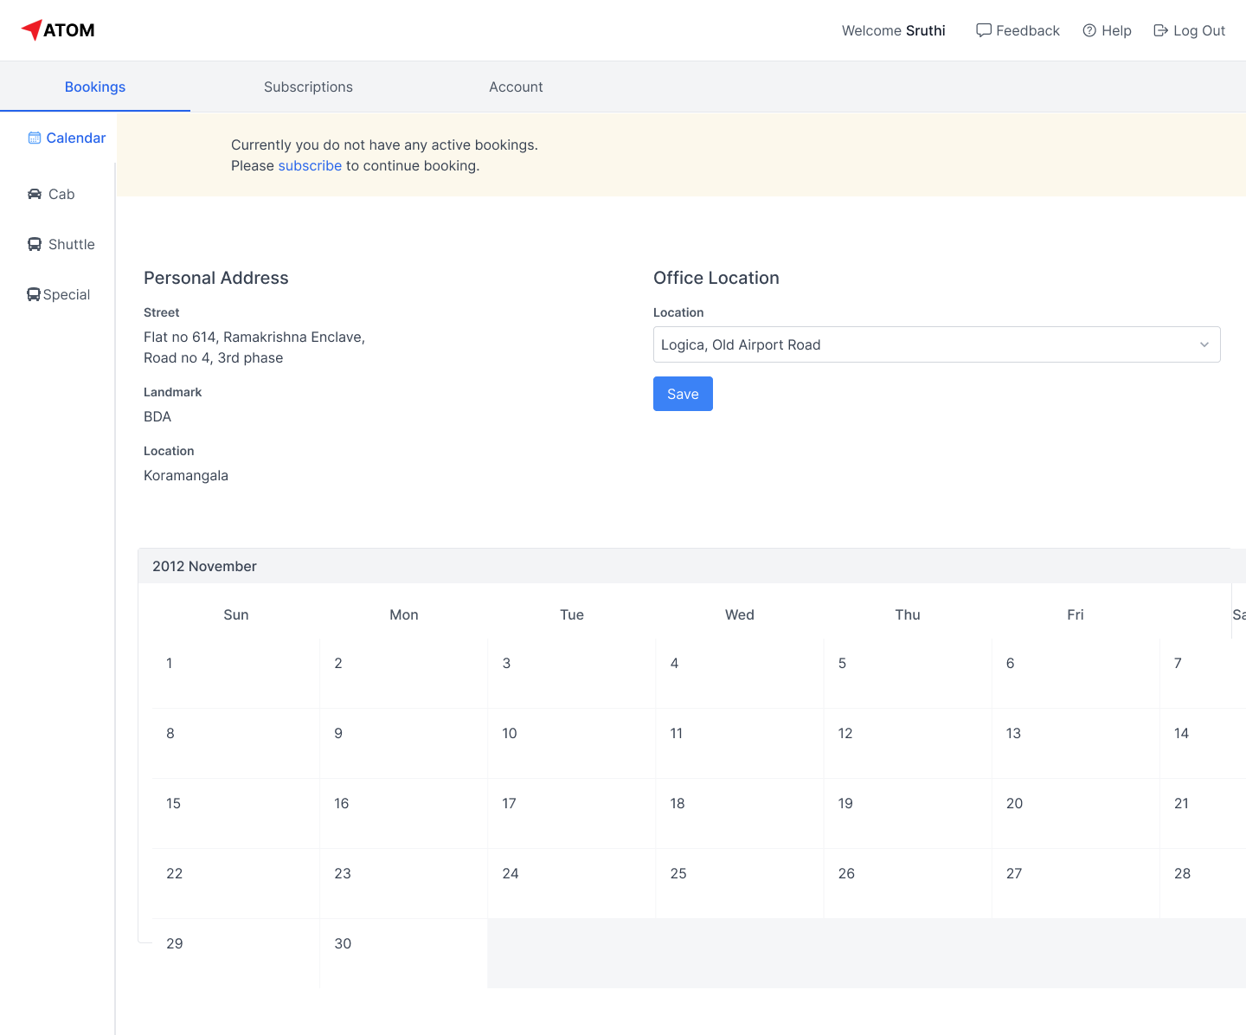Click the Calendar sidebar icon

pyautogui.click(x=35, y=138)
